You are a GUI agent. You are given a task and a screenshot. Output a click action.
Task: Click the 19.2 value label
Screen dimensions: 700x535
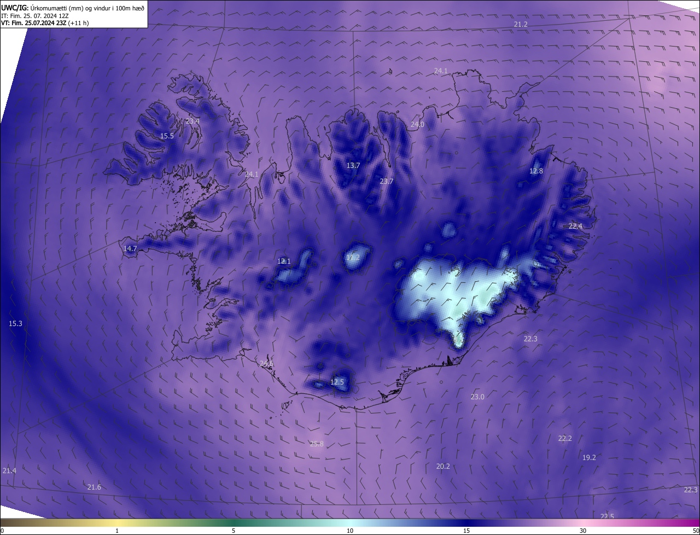pyautogui.click(x=589, y=458)
